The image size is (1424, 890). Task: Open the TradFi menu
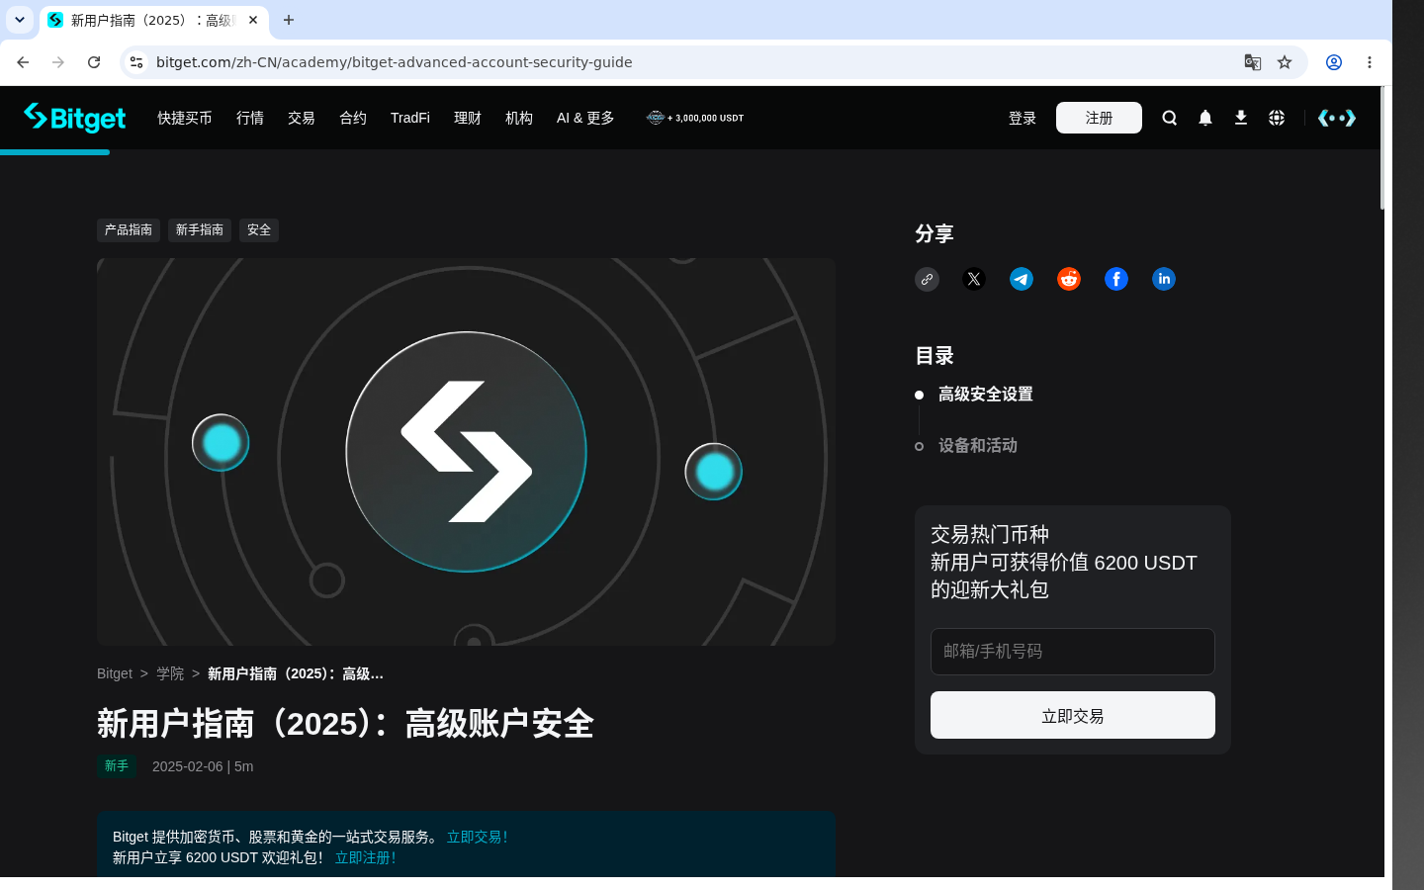(x=410, y=118)
